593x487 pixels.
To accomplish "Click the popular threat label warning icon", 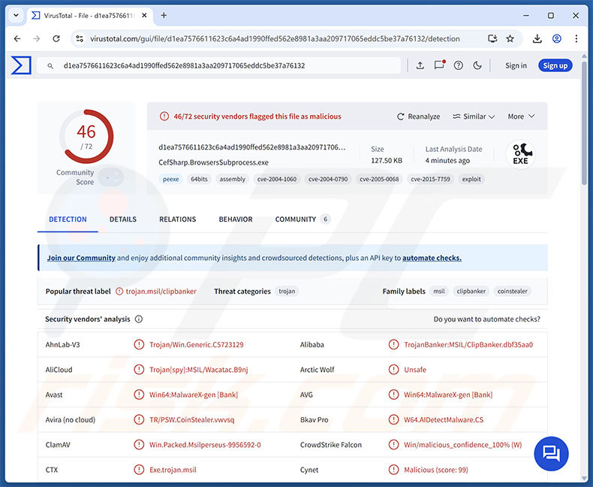I will pos(119,292).
